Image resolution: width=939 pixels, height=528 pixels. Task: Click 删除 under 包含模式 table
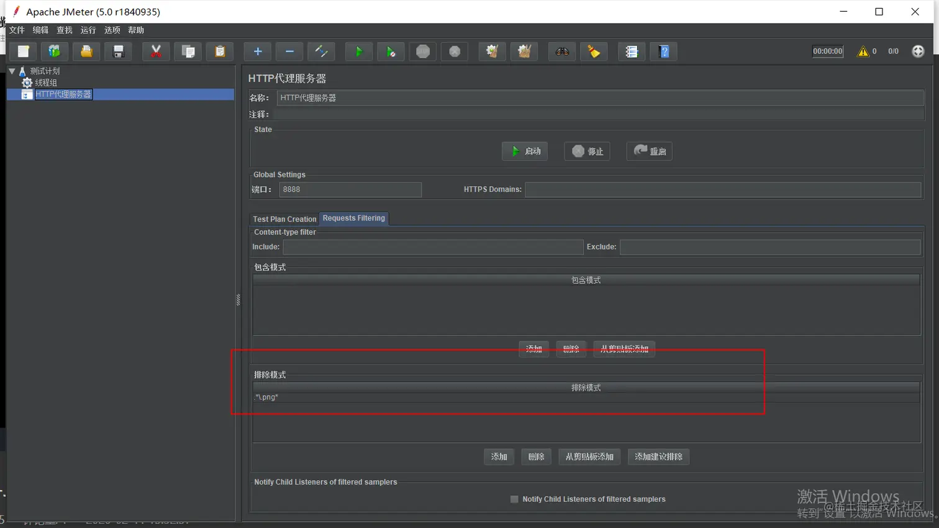pyautogui.click(x=571, y=349)
